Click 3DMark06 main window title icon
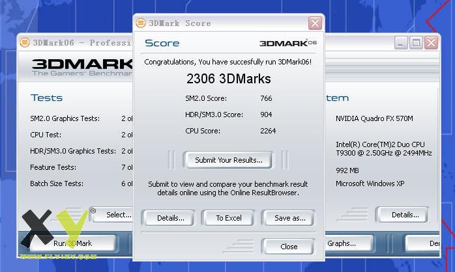 (x=25, y=42)
